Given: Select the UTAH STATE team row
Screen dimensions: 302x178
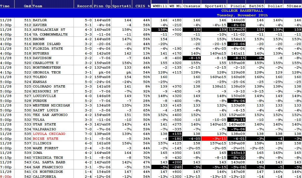Looking at the screenshot, I should click(x=151, y=125).
